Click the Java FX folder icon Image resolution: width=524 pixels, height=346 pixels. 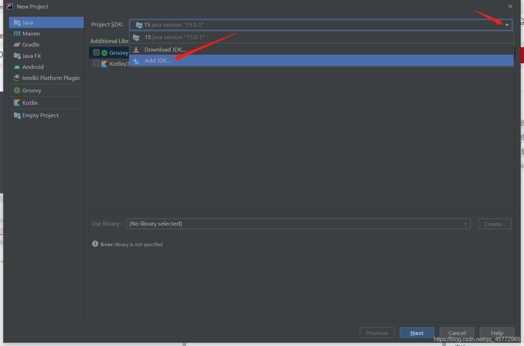click(17, 56)
